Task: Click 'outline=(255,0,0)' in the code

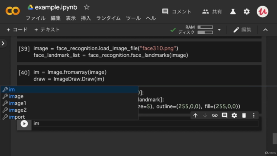Action: pyautogui.click(x=179, y=107)
